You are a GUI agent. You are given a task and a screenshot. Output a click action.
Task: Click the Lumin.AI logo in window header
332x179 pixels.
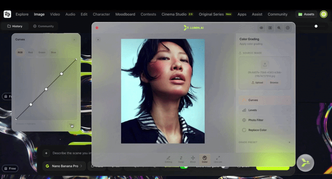[194, 28]
